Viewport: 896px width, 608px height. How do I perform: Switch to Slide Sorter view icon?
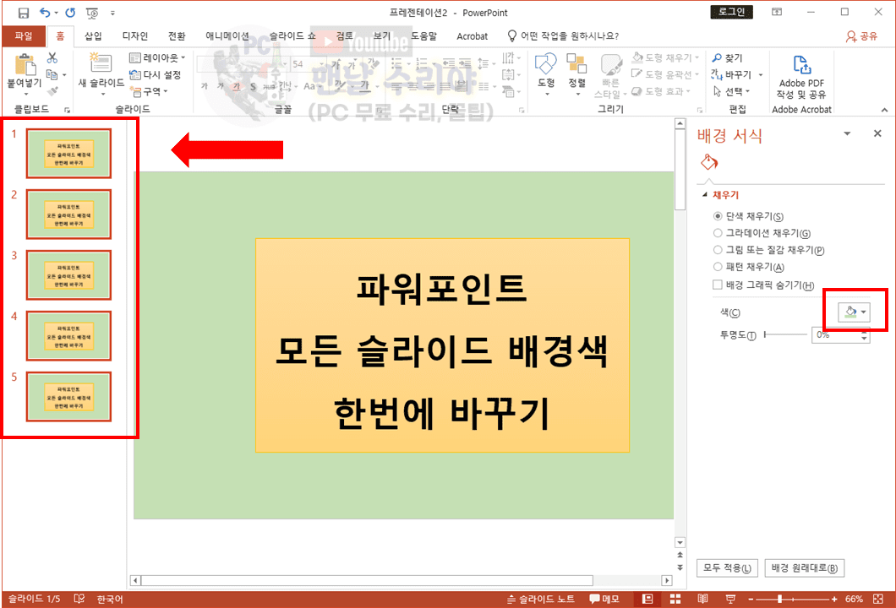coord(675,599)
